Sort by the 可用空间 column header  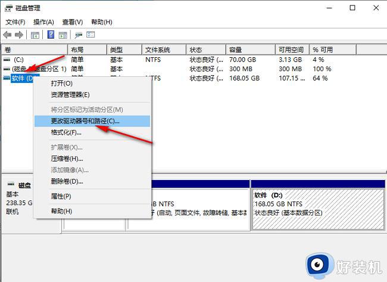pyautogui.click(x=292, y=49)
